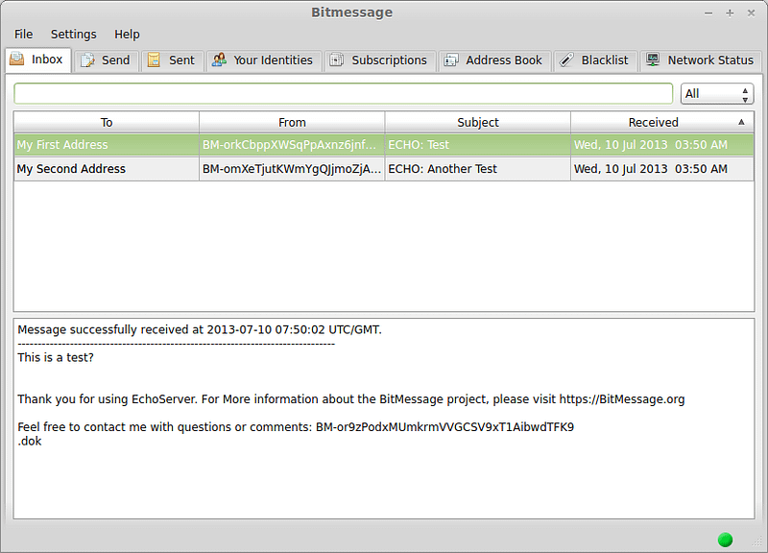Image resolution: width=768 pixels, height=553 pixels.
Task: Switch to the Send tab
Action: pyautogui.click(x=107, y=60)
